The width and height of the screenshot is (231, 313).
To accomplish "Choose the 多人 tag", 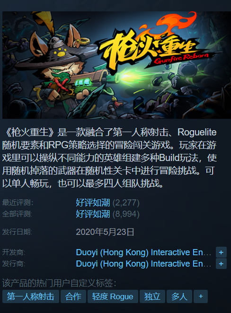I will pos(179,296).
